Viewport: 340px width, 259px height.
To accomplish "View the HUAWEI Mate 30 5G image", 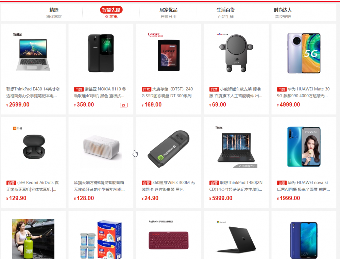I will click(304, 53).
